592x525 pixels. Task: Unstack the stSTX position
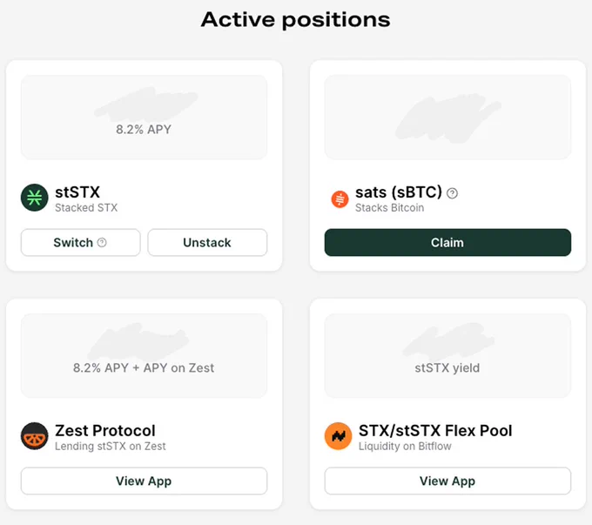207,243
